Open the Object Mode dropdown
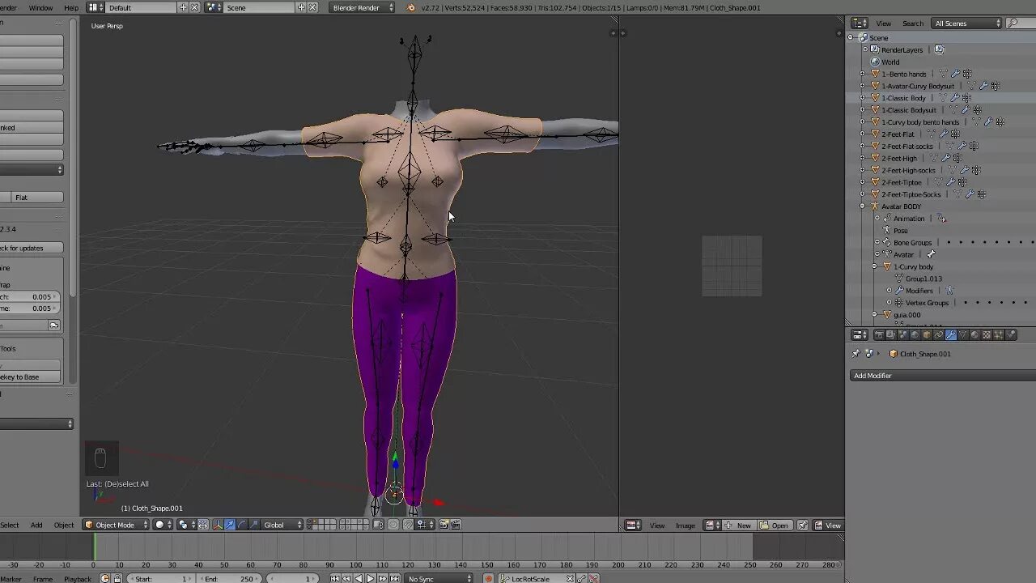 point(117,525)
